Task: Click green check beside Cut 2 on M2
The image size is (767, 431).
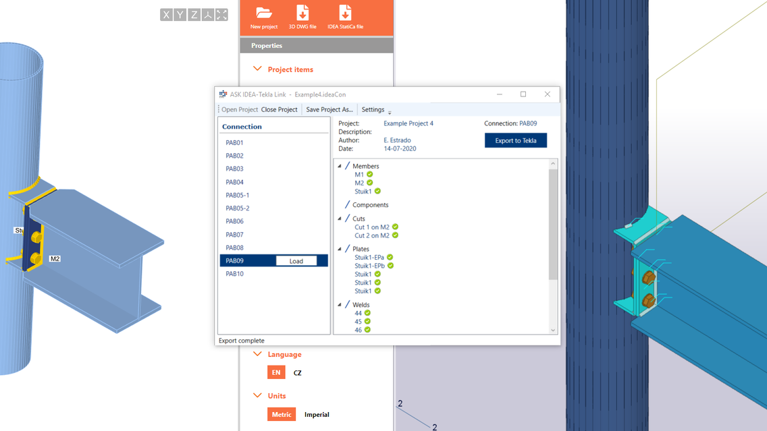Action: pyautogui.click(x=395, y=235)
